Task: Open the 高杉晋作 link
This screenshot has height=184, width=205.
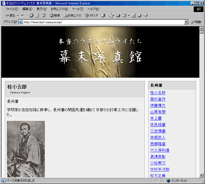Action: click(158, 99)
